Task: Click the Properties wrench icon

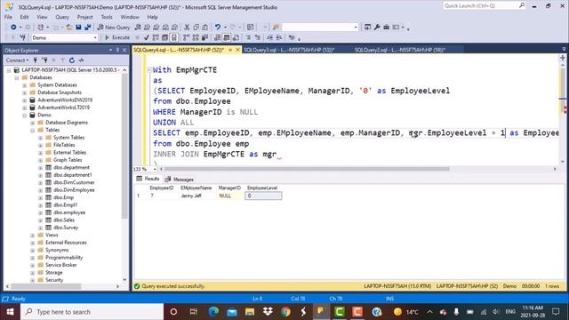Action: 377,28
